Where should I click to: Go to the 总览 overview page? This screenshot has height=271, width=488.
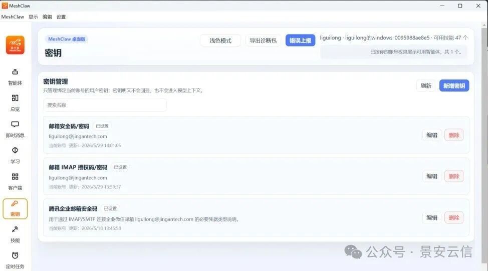(x=15, y=103)
